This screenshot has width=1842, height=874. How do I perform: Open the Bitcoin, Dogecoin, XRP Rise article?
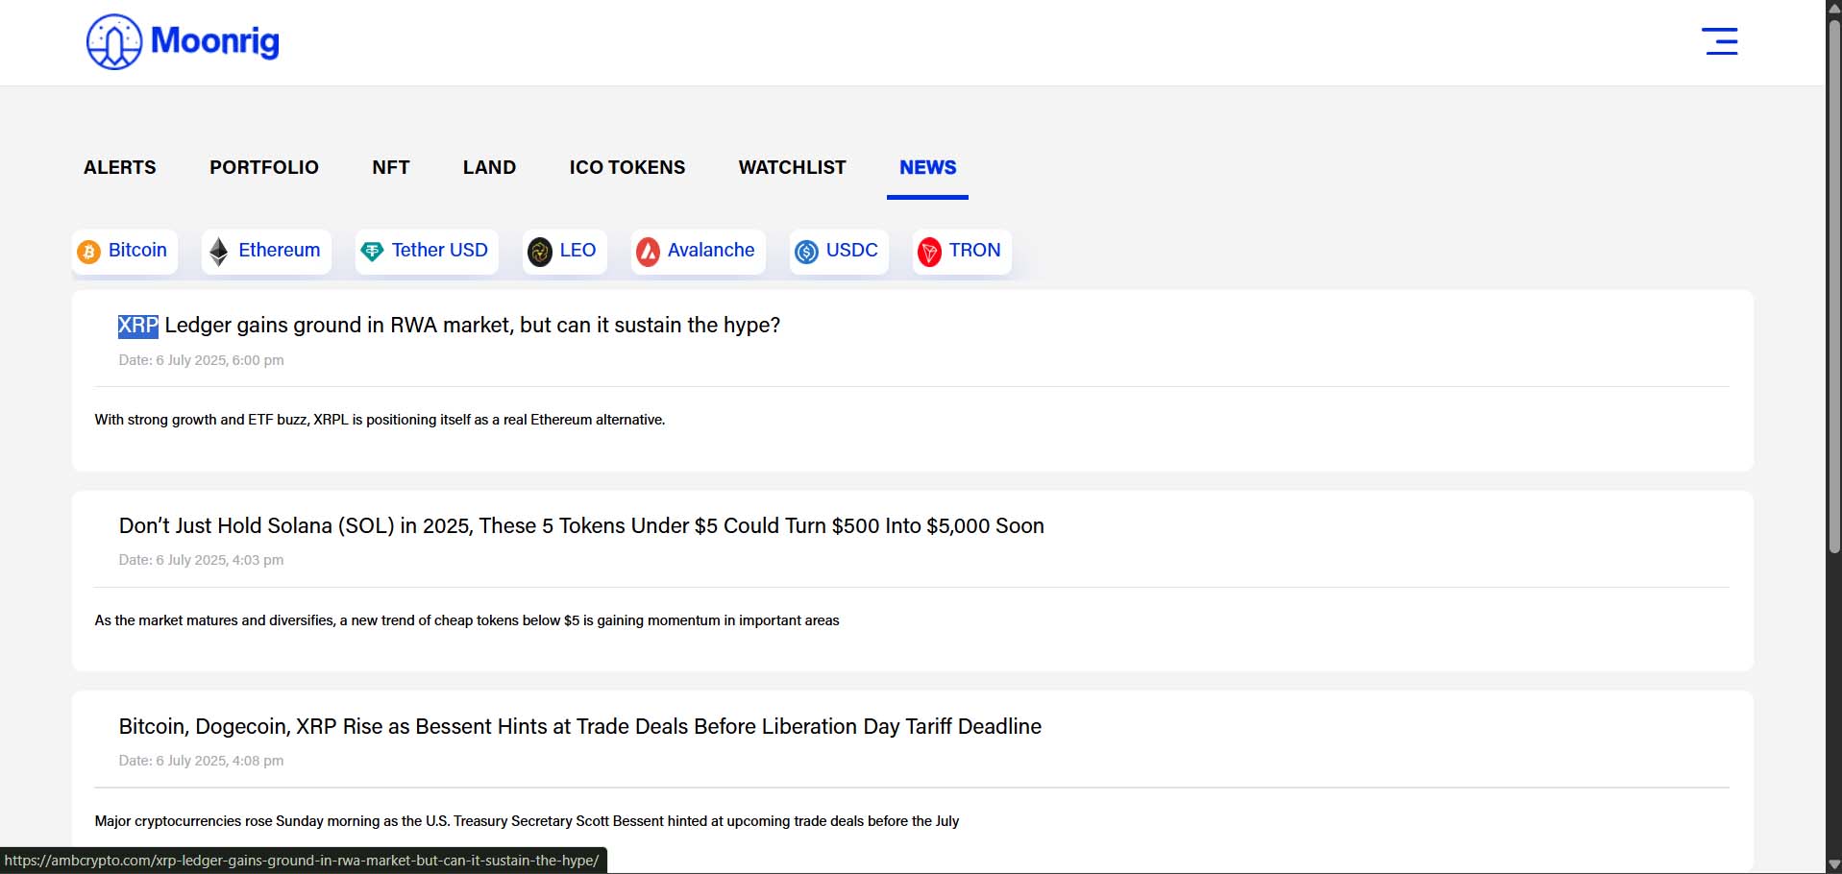click(x=580, y=727)
